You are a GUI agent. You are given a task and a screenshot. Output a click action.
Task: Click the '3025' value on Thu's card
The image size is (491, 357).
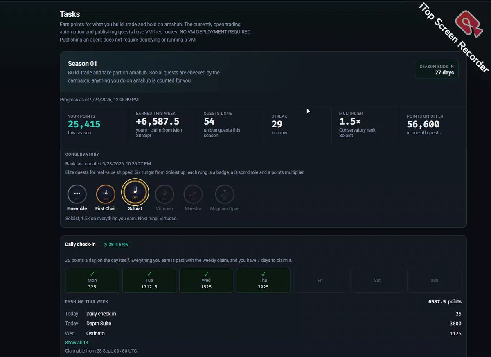pyautogui.click(x=263, y=287)
